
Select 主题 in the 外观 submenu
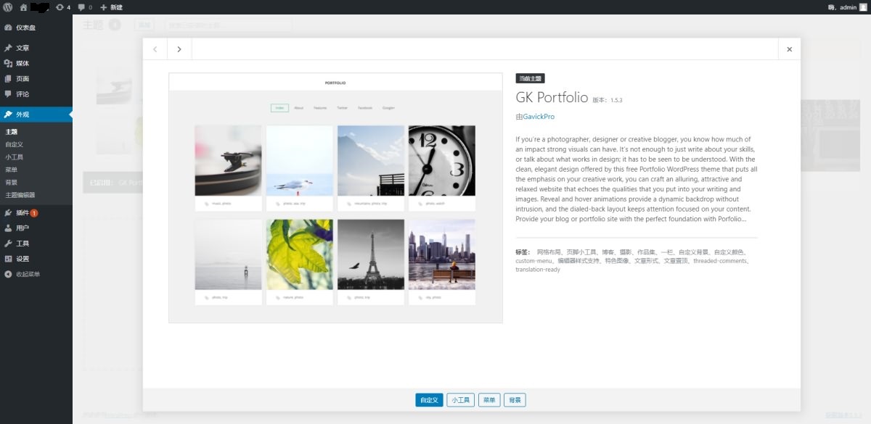click(x=12, y=132)
